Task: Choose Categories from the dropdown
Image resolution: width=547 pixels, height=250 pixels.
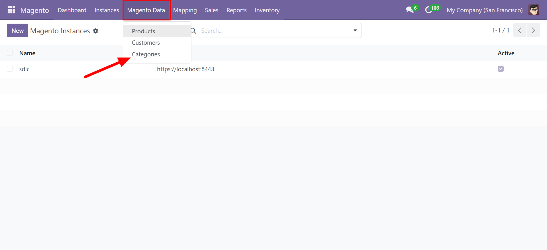Action: (157, 54)
